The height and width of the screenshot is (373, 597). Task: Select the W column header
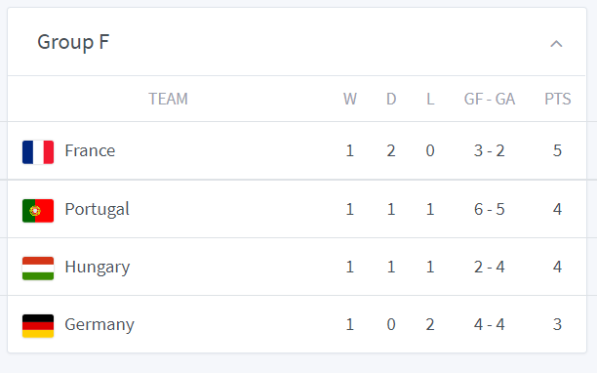tap(350, 99)
